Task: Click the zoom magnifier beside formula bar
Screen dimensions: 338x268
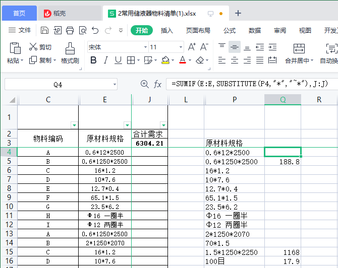Action: (x=144, y=84)
